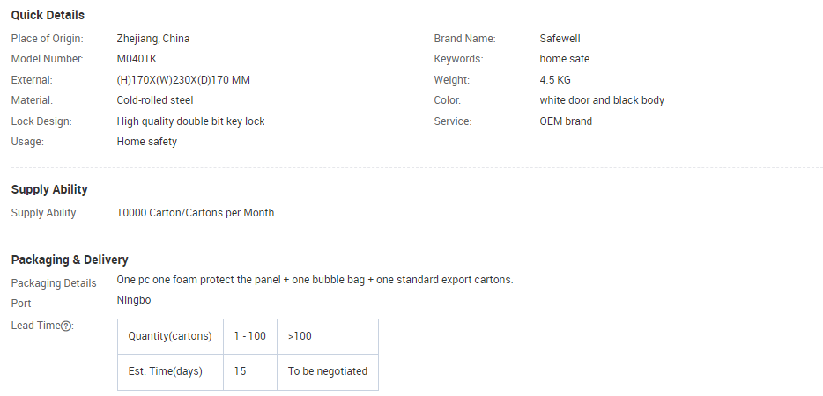Select the packaging details description text
This screenshot has height=396, width=823.
[315, 280]
